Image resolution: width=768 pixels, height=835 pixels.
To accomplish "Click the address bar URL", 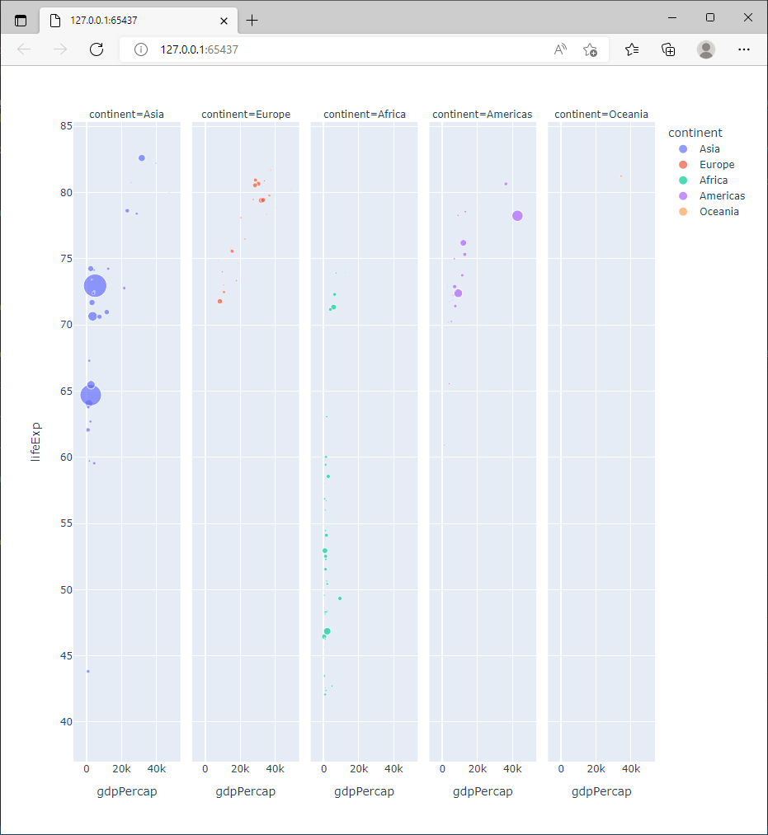I will click(199, 49).
